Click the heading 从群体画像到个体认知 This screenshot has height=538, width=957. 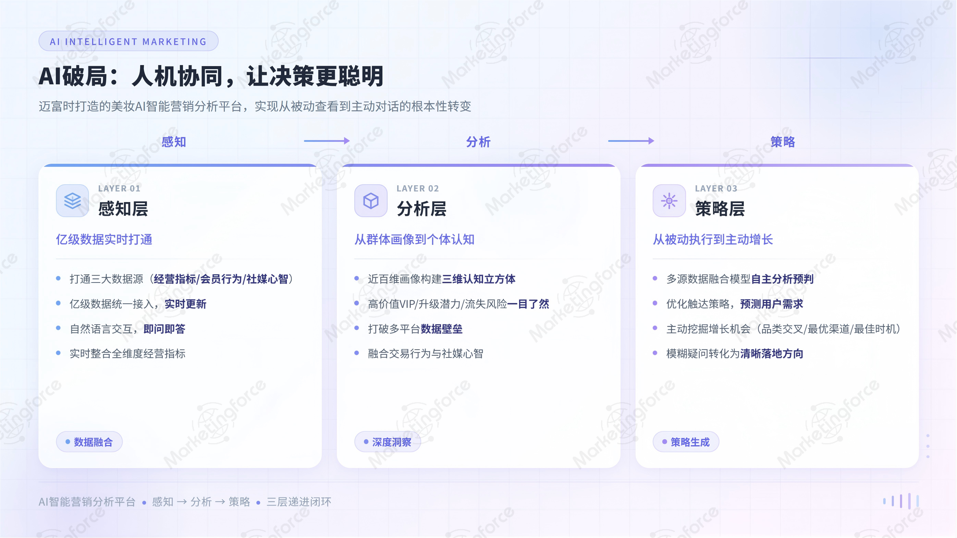[x=415, y=239]
